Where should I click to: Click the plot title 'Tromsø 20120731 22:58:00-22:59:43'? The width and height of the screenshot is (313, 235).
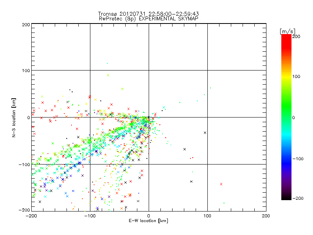click(148, 14)
